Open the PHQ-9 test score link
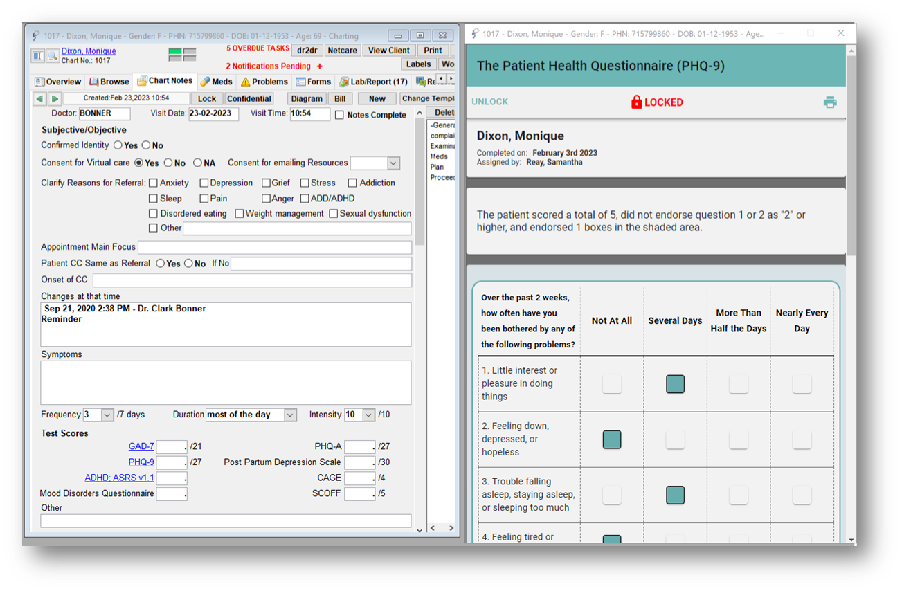Screen dimensions: 902x591 coord(141,462)
